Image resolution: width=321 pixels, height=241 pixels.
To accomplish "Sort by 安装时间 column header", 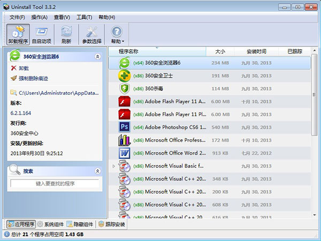I will pyautogui.click(x=256, y=51).
